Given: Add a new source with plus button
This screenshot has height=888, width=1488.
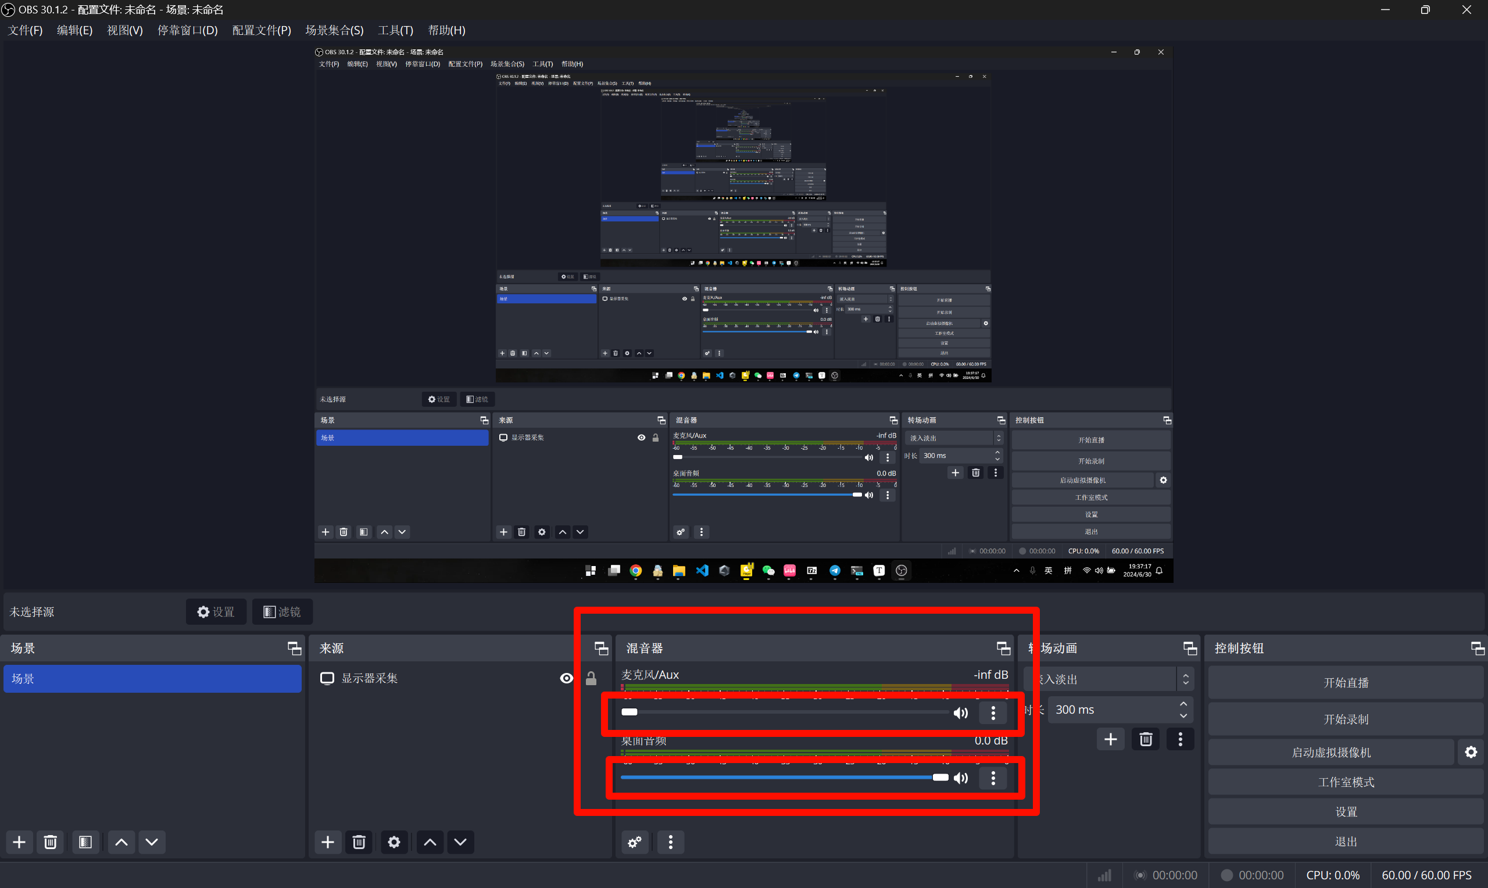Looking at the screenshot, I should coord(327,842).
